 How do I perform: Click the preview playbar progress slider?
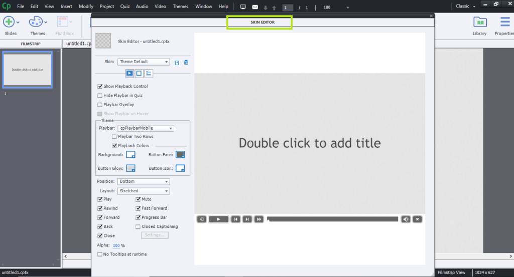pos(332,219)
